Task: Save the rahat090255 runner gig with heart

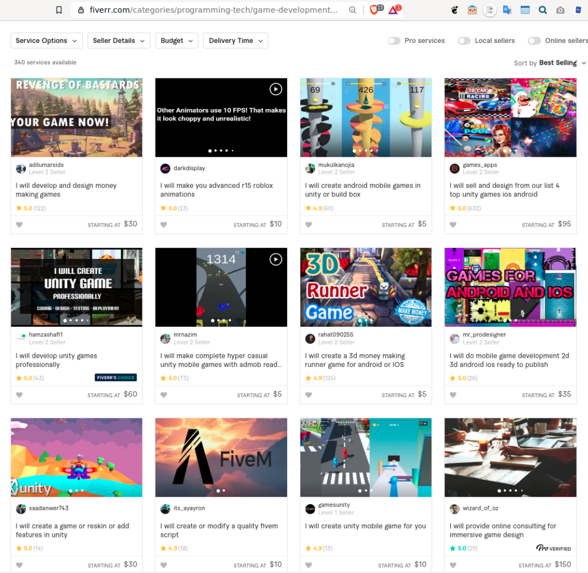Action: [308, 395]
